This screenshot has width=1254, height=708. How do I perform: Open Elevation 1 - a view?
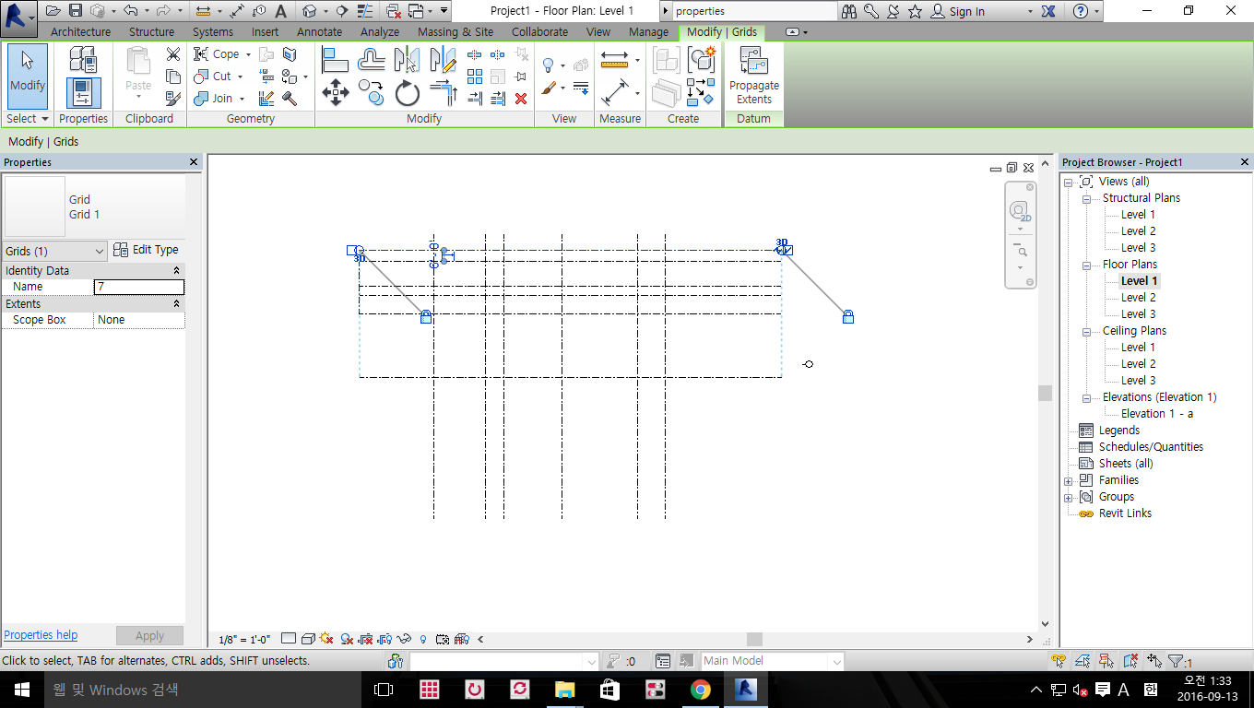1157,414
